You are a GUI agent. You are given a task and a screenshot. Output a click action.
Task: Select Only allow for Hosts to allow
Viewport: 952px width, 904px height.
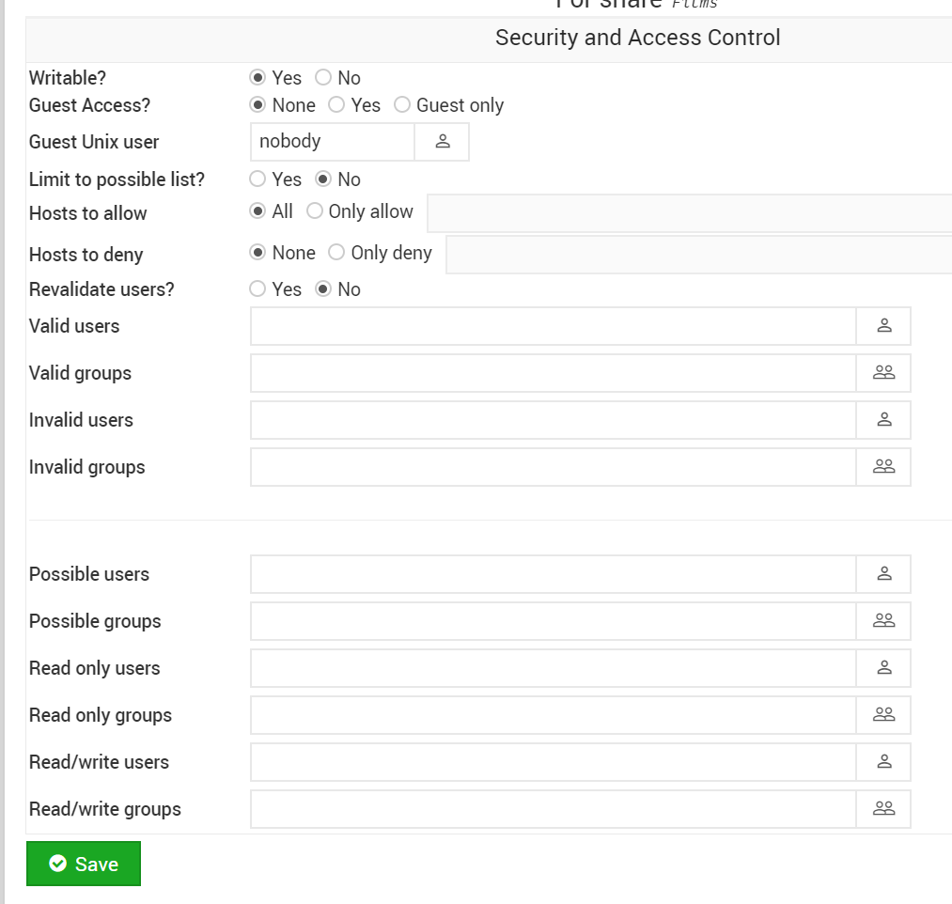pyautogui.click(x=315, y=211)
